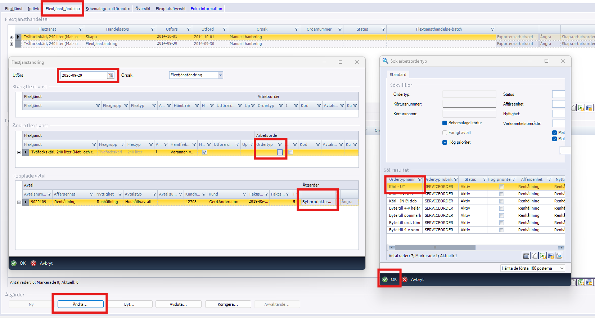Click the list view icon in Sökresultat footer

pos(526,256)
